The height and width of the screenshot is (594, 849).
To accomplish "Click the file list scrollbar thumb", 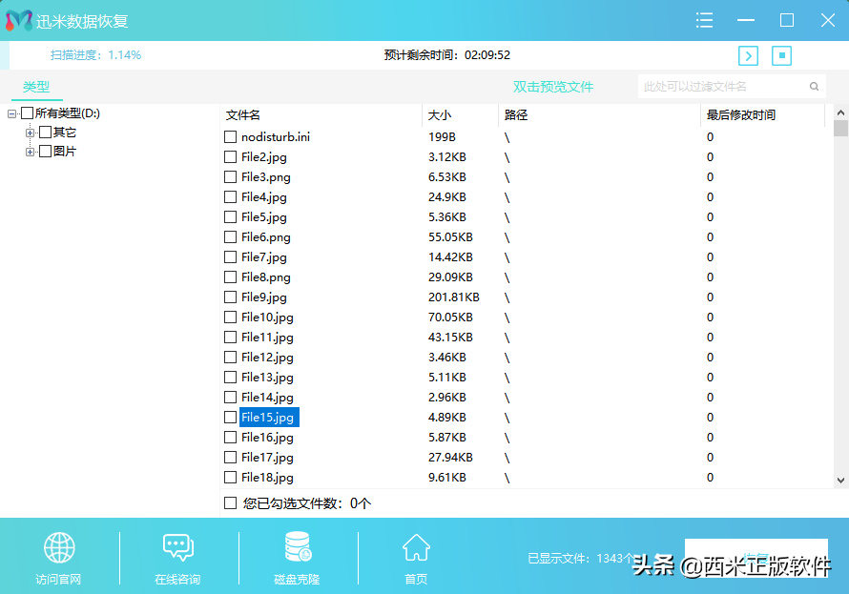I will coord(840,128).
